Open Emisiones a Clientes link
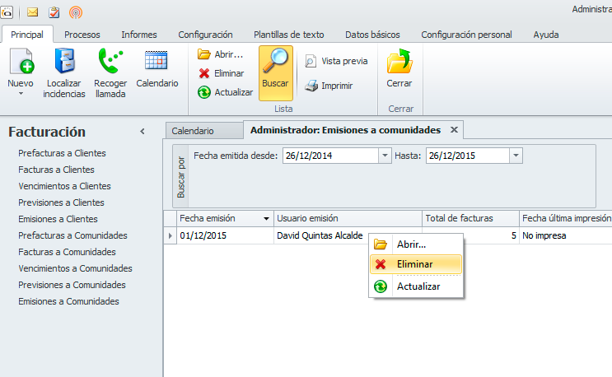The width and height of the screenshot is (612, 377). 58,219
